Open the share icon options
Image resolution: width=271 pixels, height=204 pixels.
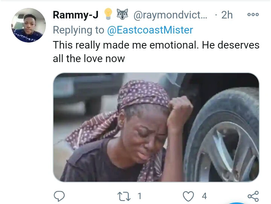pyautogui.click(x=253, y=196)
